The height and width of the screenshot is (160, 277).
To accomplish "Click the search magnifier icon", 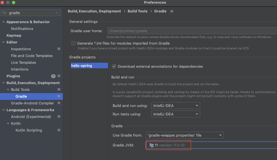I will pyautogui.click(x=5, y=13).
